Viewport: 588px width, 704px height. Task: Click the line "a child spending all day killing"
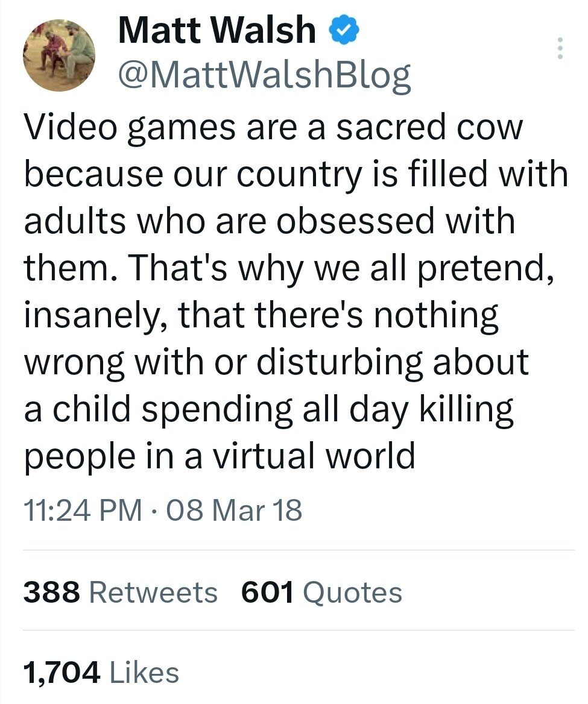(x=268, y=409)
